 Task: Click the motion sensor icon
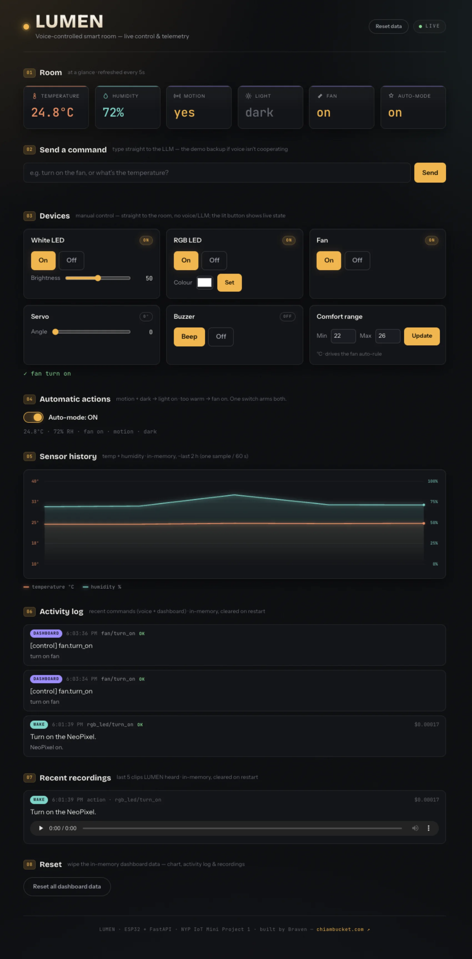coord(177,96)
